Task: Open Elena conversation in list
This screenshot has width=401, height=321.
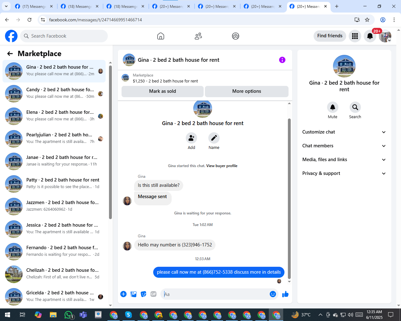Action: [54, 116]
